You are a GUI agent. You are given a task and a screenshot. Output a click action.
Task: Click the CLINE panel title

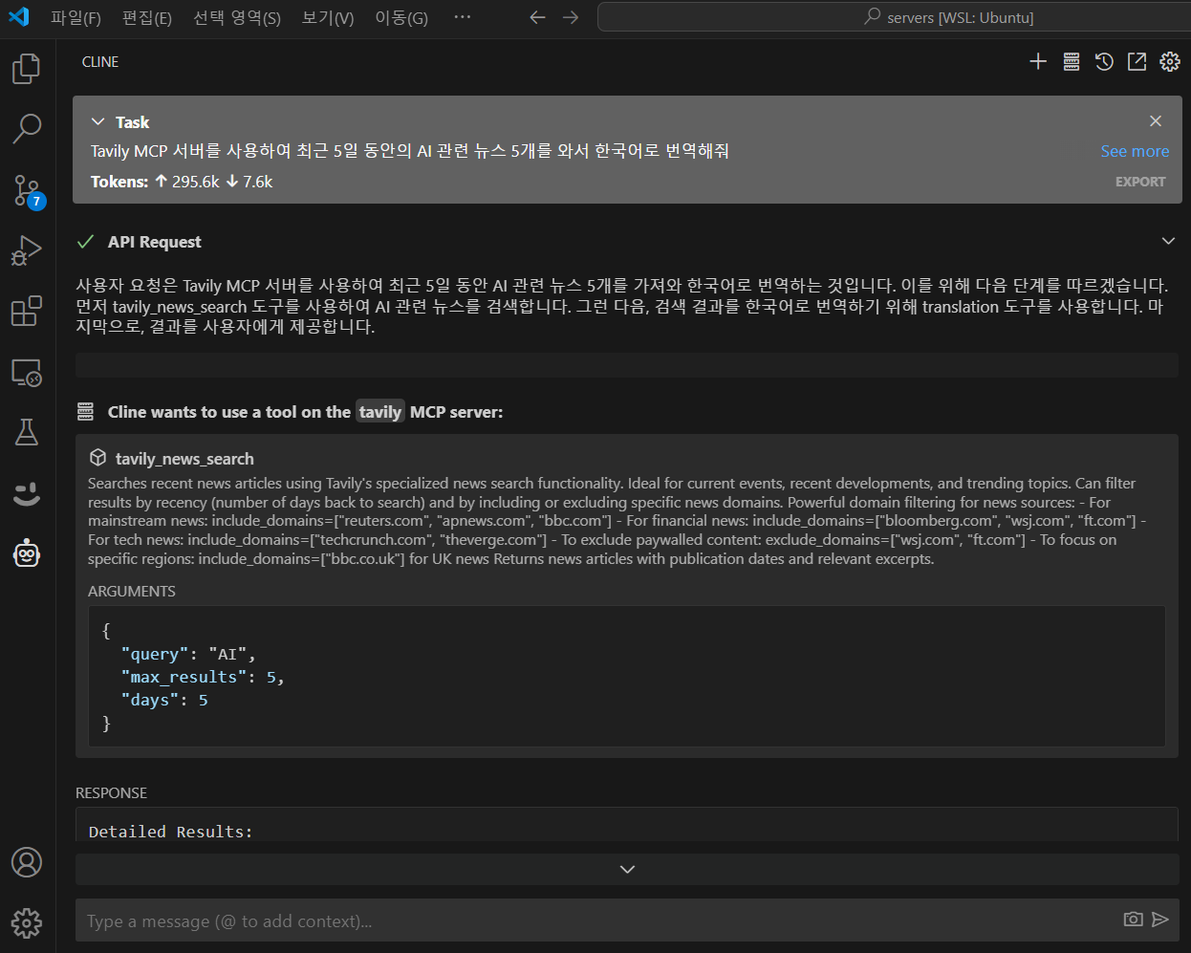(x=100, y=62)
